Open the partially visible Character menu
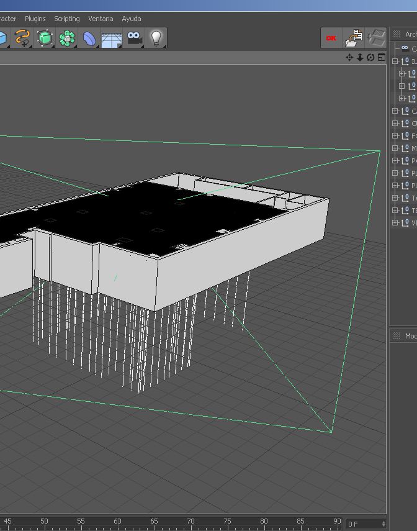 pos(8,19)
